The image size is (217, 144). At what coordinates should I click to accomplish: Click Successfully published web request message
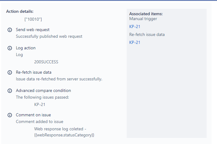[x=49, y=36]
